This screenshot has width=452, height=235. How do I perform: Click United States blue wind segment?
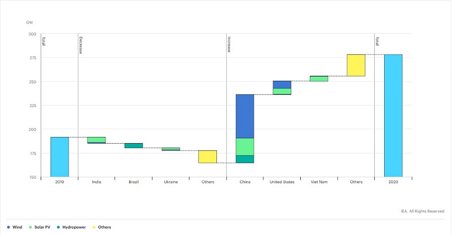[x=282, y=85]
